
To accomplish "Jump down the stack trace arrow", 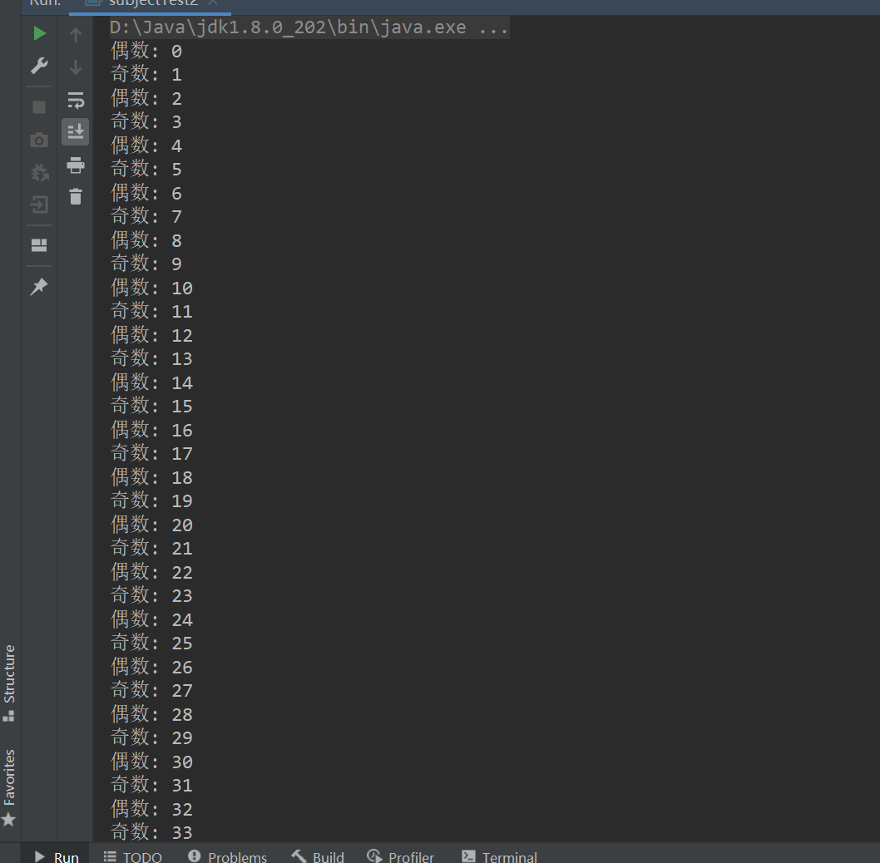I will [76, 67].
